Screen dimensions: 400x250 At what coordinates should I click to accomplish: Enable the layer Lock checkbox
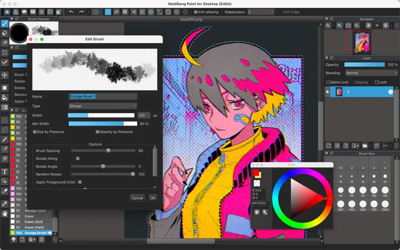[377, 82]
